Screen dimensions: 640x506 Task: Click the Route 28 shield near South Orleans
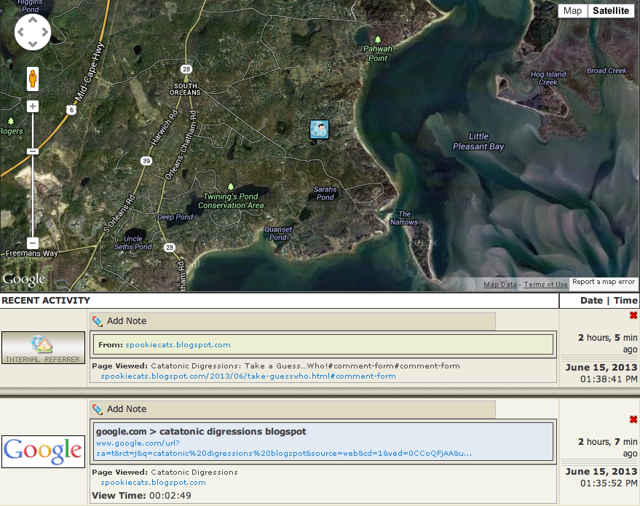coord(186,69)
